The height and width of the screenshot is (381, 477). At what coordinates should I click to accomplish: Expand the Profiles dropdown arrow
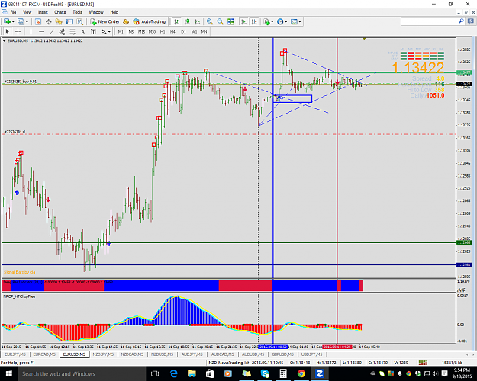(x=27, y=21)
